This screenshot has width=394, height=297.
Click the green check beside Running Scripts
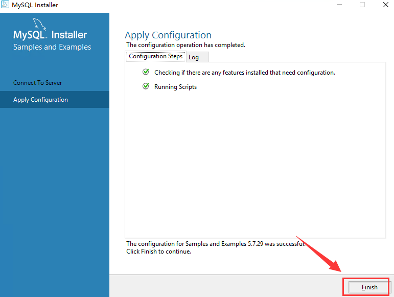pos(146,86)
